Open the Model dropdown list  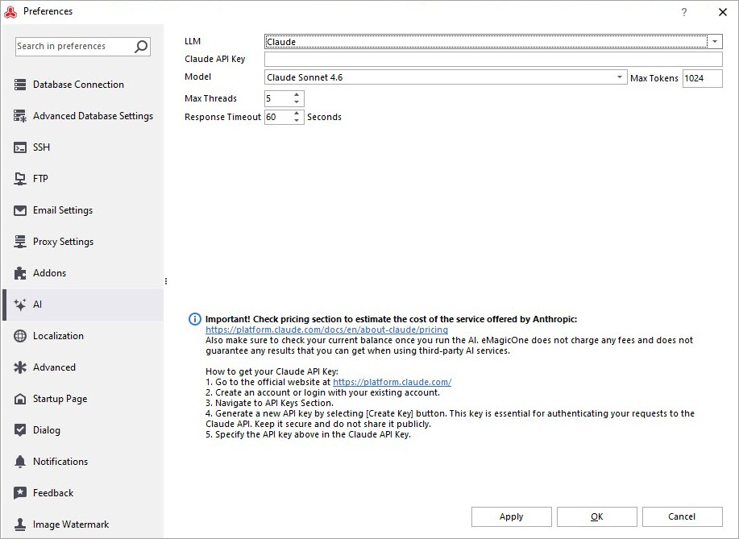[620, 77]
